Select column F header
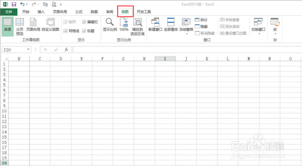 pos(102,59)
